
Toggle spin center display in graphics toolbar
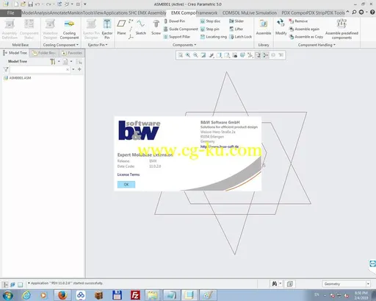265,55
